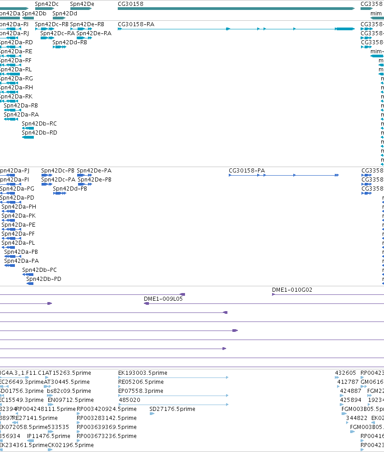Screen dimensions: 384x452
Task: Click the Spn42Dc-PA protein label
Action: [58, 180]
